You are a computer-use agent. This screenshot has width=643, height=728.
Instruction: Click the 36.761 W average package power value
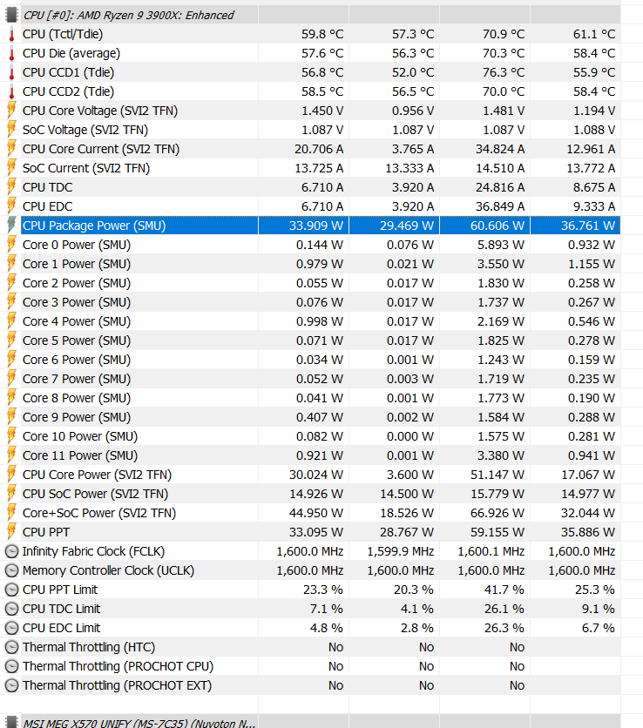588,226
